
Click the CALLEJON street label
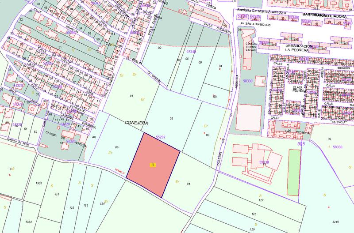pyautogui.click(x=219, y=159)
